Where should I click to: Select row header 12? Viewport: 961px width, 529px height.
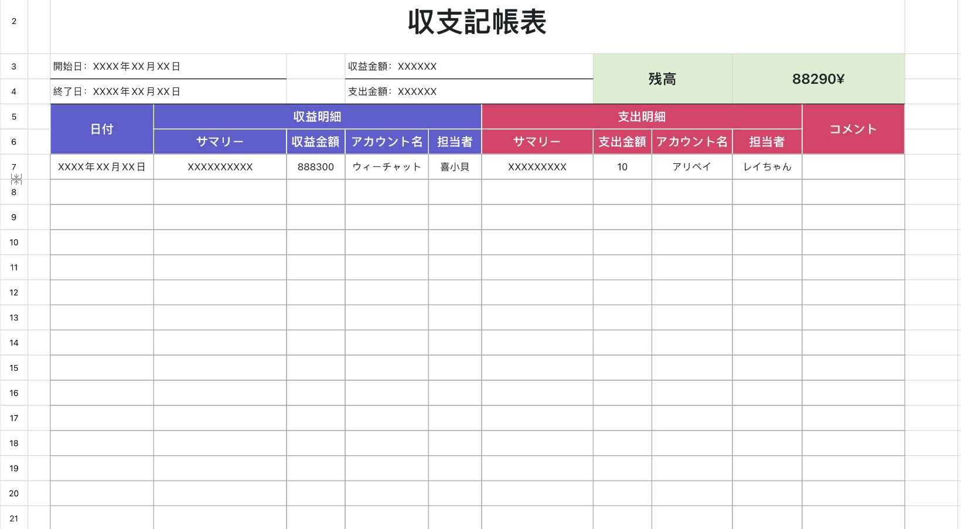13,292
